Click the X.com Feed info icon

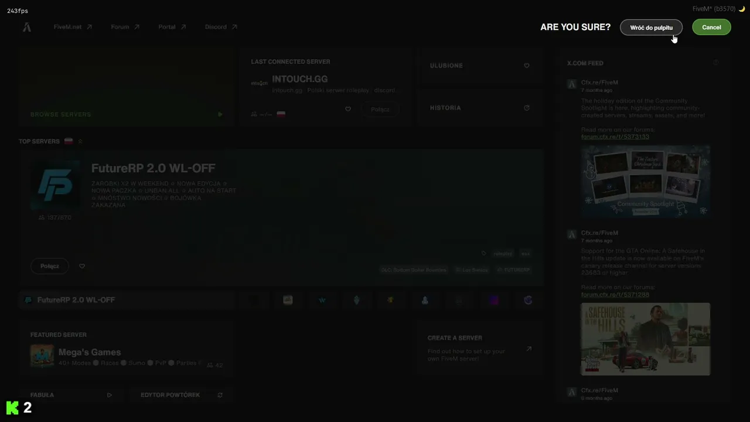(716, 62)
